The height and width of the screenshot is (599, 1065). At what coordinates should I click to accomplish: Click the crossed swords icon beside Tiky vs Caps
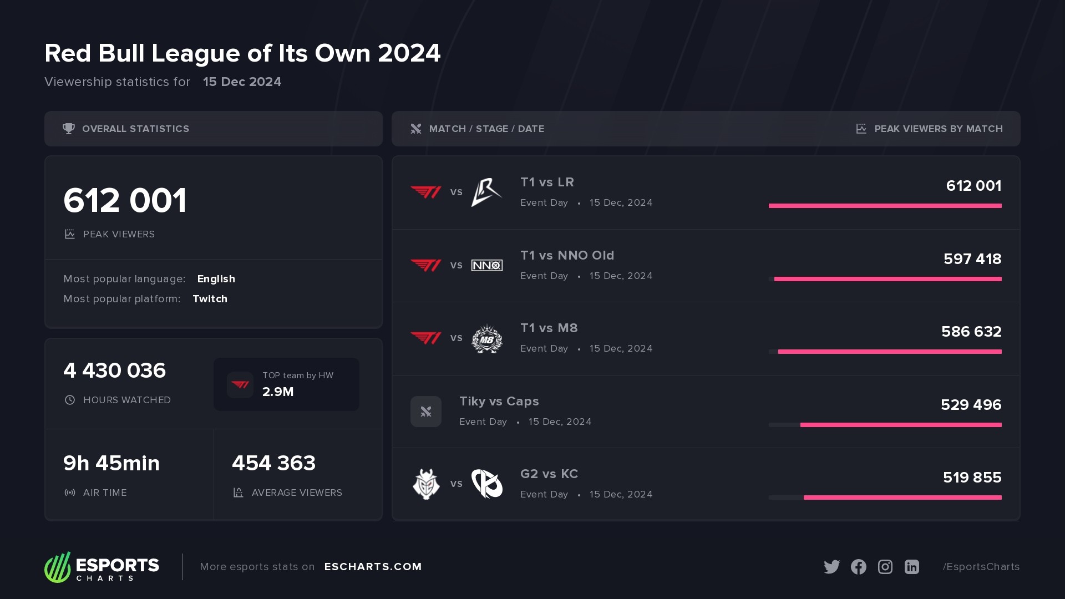click(426, 412)
